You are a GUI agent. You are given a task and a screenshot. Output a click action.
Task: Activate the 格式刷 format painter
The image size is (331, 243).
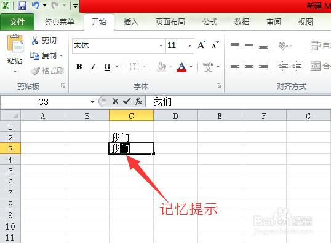[x=47, y=71]
